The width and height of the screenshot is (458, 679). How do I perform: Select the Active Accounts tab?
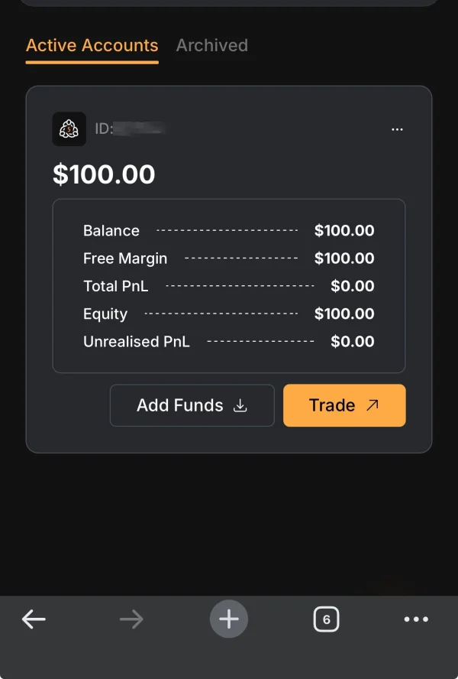point(92,46)
